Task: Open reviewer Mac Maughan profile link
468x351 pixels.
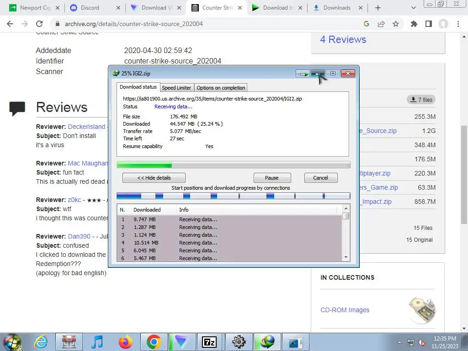Action: click(x=88, y=163)
